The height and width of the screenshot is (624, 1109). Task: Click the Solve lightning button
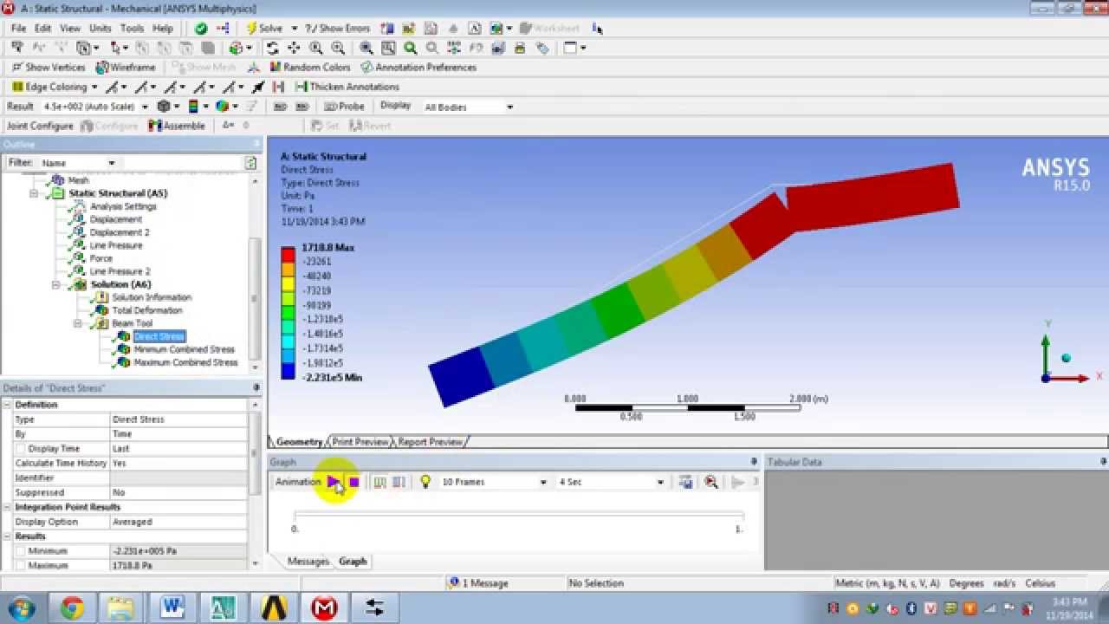coord(264,29)
